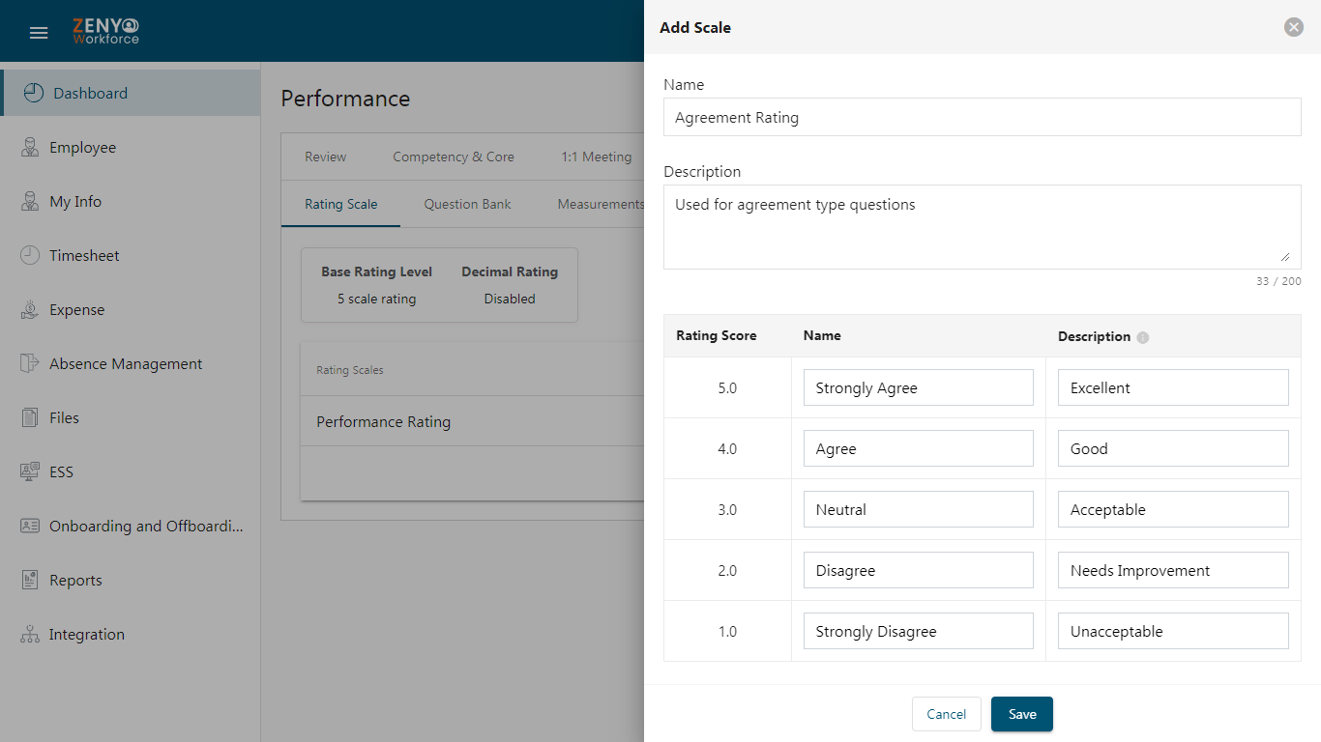Screen dimensions: 1321x742
Task: Select the Rating Scale sub-tab
Action: [x=340, y=204]
